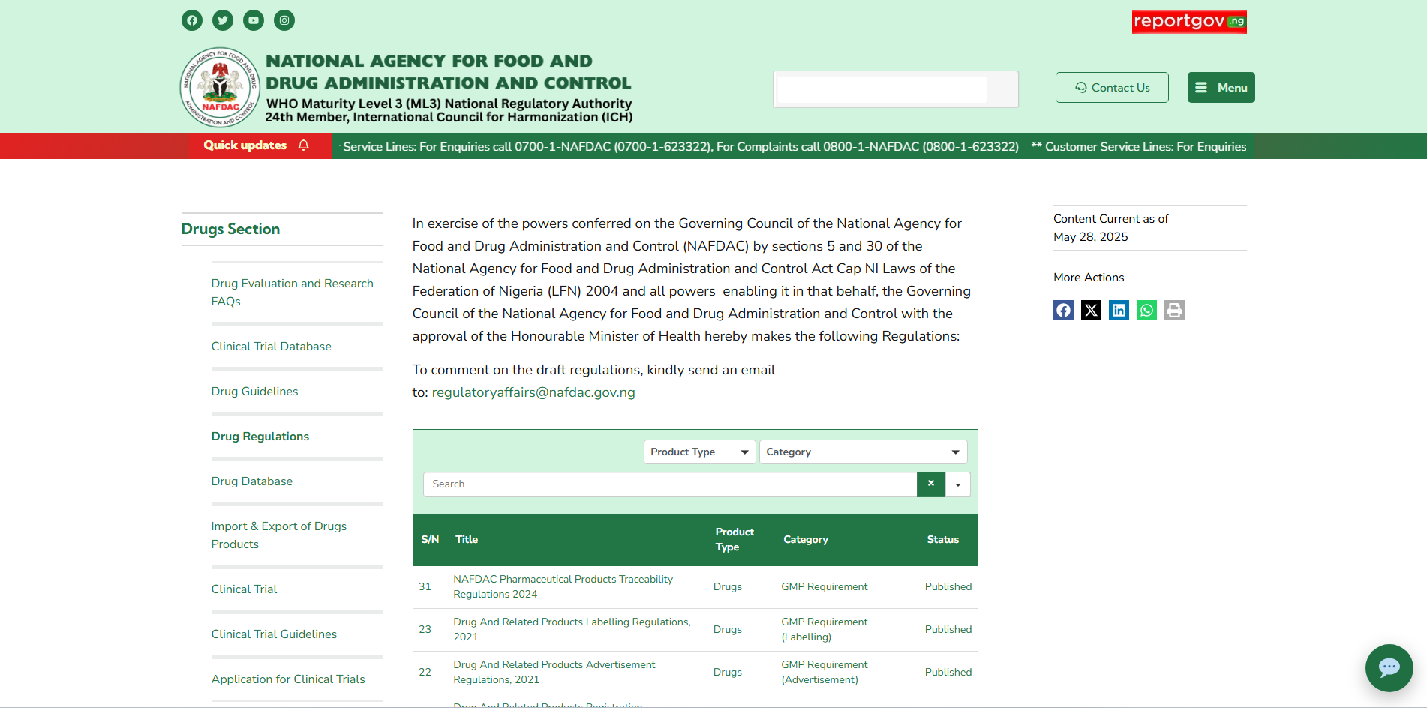Viewport: 1427px width, 708px height.
Task: Open the regulatoryaffairs@nafdac.gov.ng email link
Action: click(x=533, y=392)
